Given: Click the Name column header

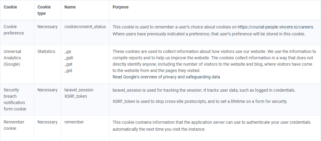Looking at the screenshot, I should 70,7.
